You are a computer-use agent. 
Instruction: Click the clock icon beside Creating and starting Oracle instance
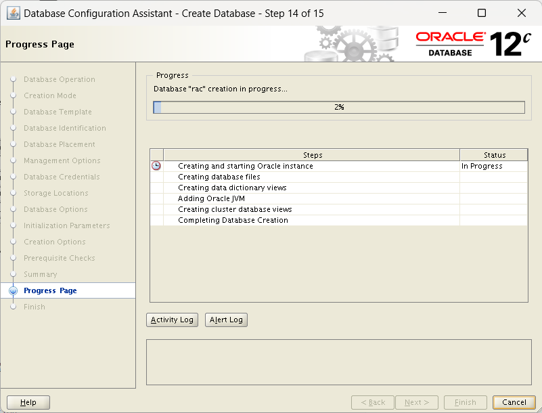[x=156, y=166]
